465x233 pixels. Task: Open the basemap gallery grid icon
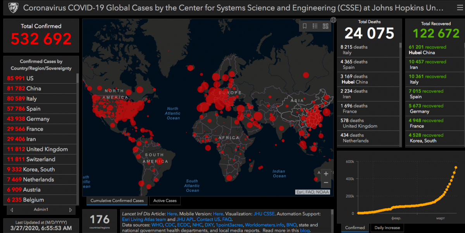pos(325,26)
